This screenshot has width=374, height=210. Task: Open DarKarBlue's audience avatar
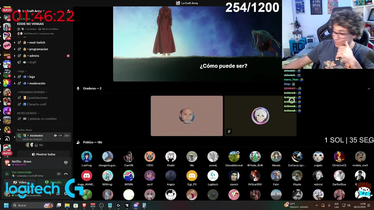[339, 176]
